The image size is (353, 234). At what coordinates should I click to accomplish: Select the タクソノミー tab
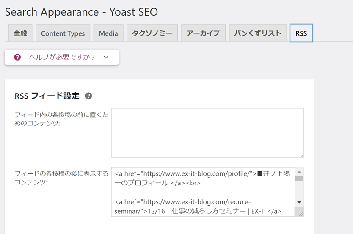point(152,33)
